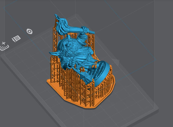Click the add build plate icon
Image resolution: width=173 pixels, height=127 pixels.
coord(4,46)
